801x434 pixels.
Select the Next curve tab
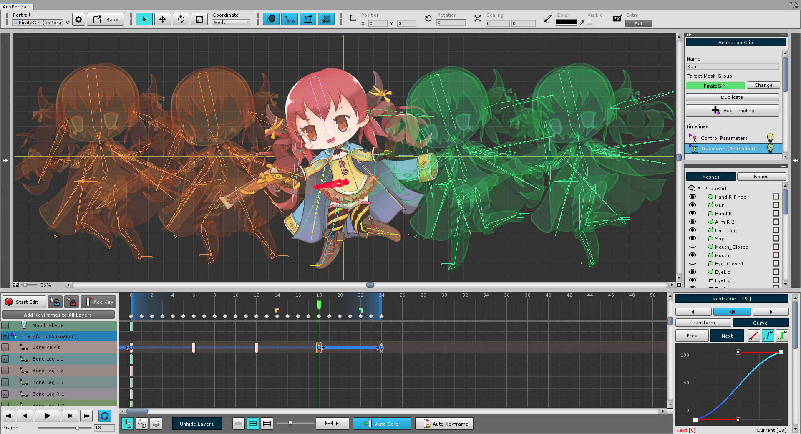[x=727, y=336]
